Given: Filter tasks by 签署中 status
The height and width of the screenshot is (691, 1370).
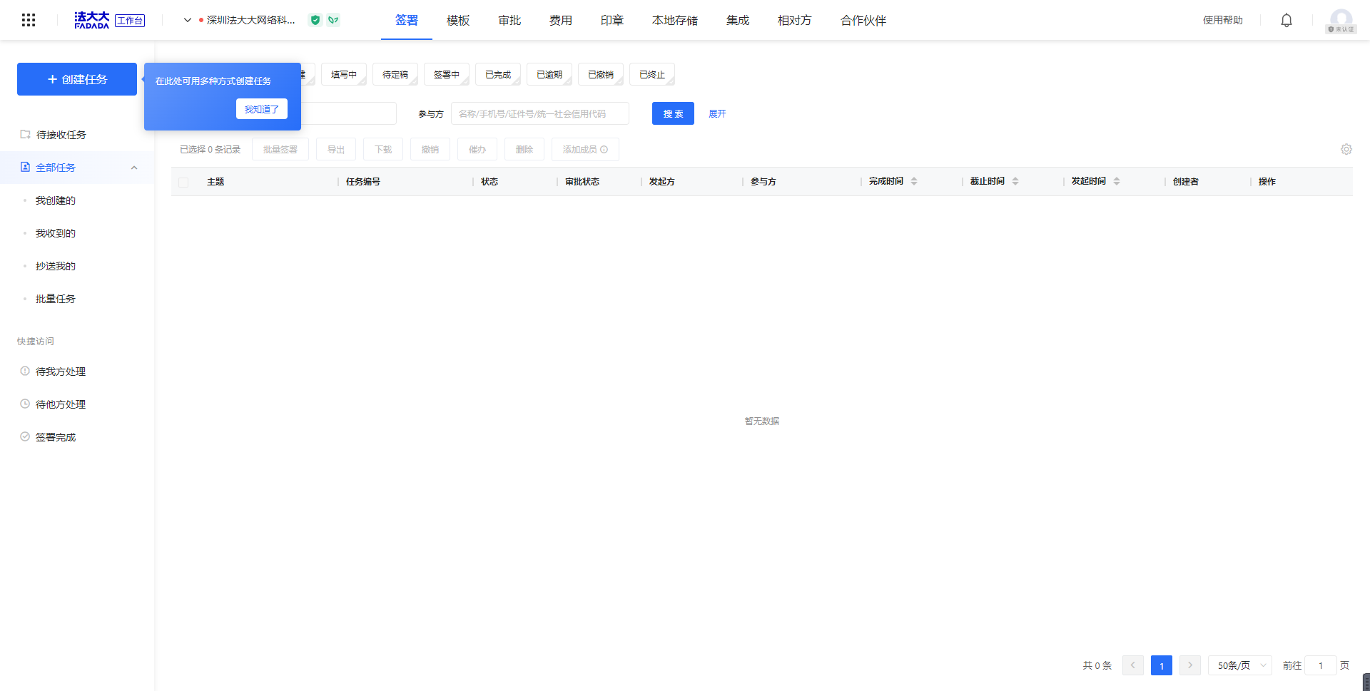Looking at the screenshot, I should point(446,74).
